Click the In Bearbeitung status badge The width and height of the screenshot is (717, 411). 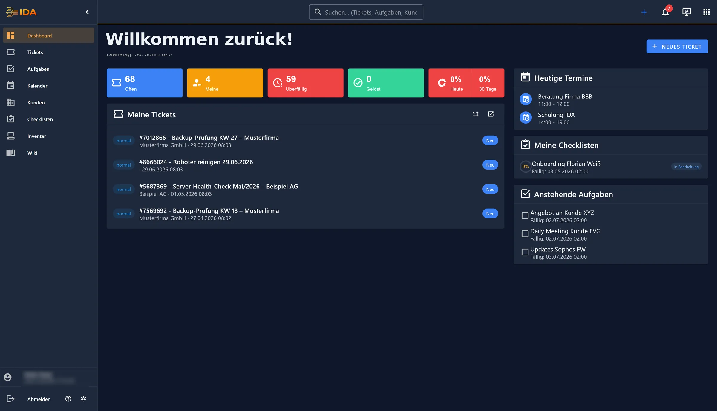pyautogui.click(x=686, y=167)
